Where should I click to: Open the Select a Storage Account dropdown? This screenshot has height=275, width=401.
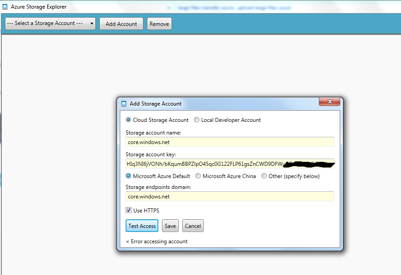click(x=50, y=24)
